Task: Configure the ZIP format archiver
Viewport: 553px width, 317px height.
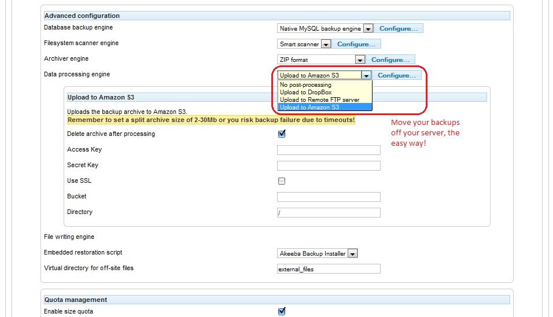Action: tap(390, 60)
